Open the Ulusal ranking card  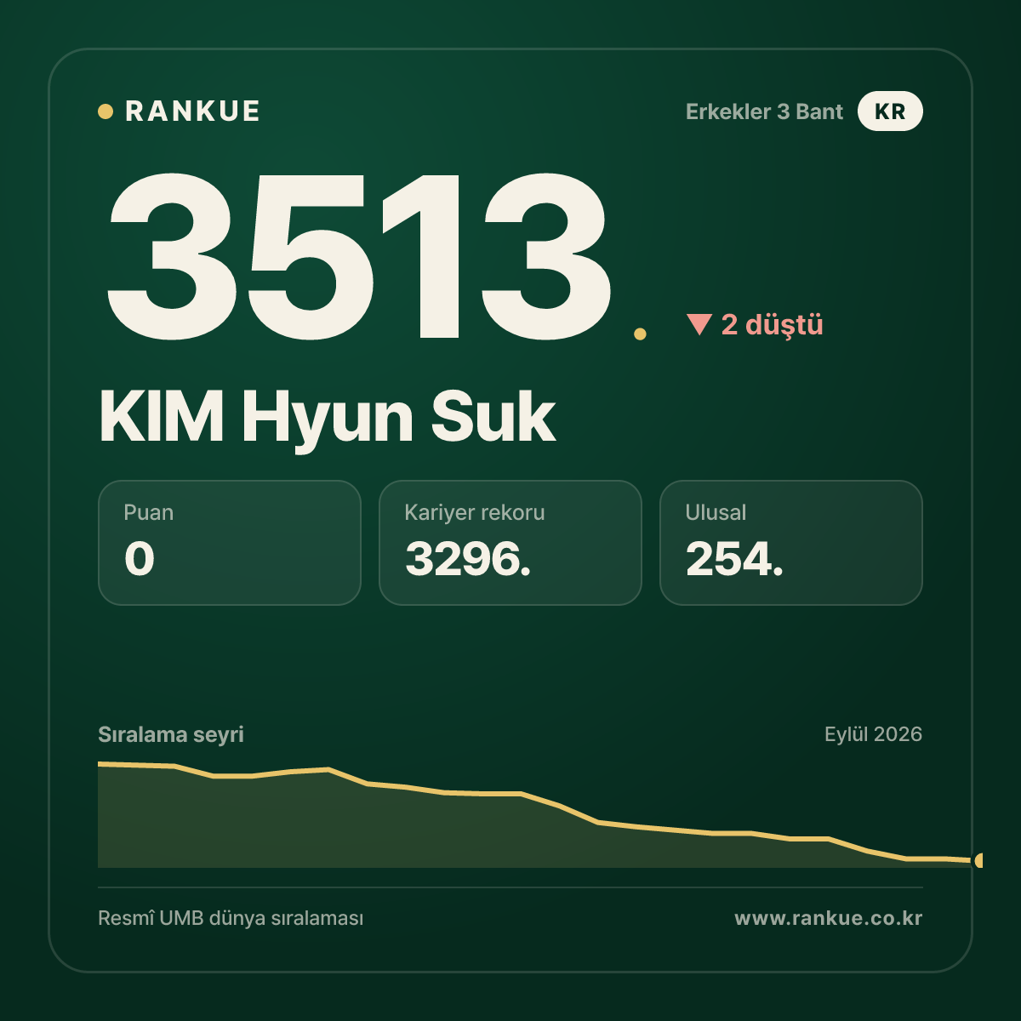791,543
